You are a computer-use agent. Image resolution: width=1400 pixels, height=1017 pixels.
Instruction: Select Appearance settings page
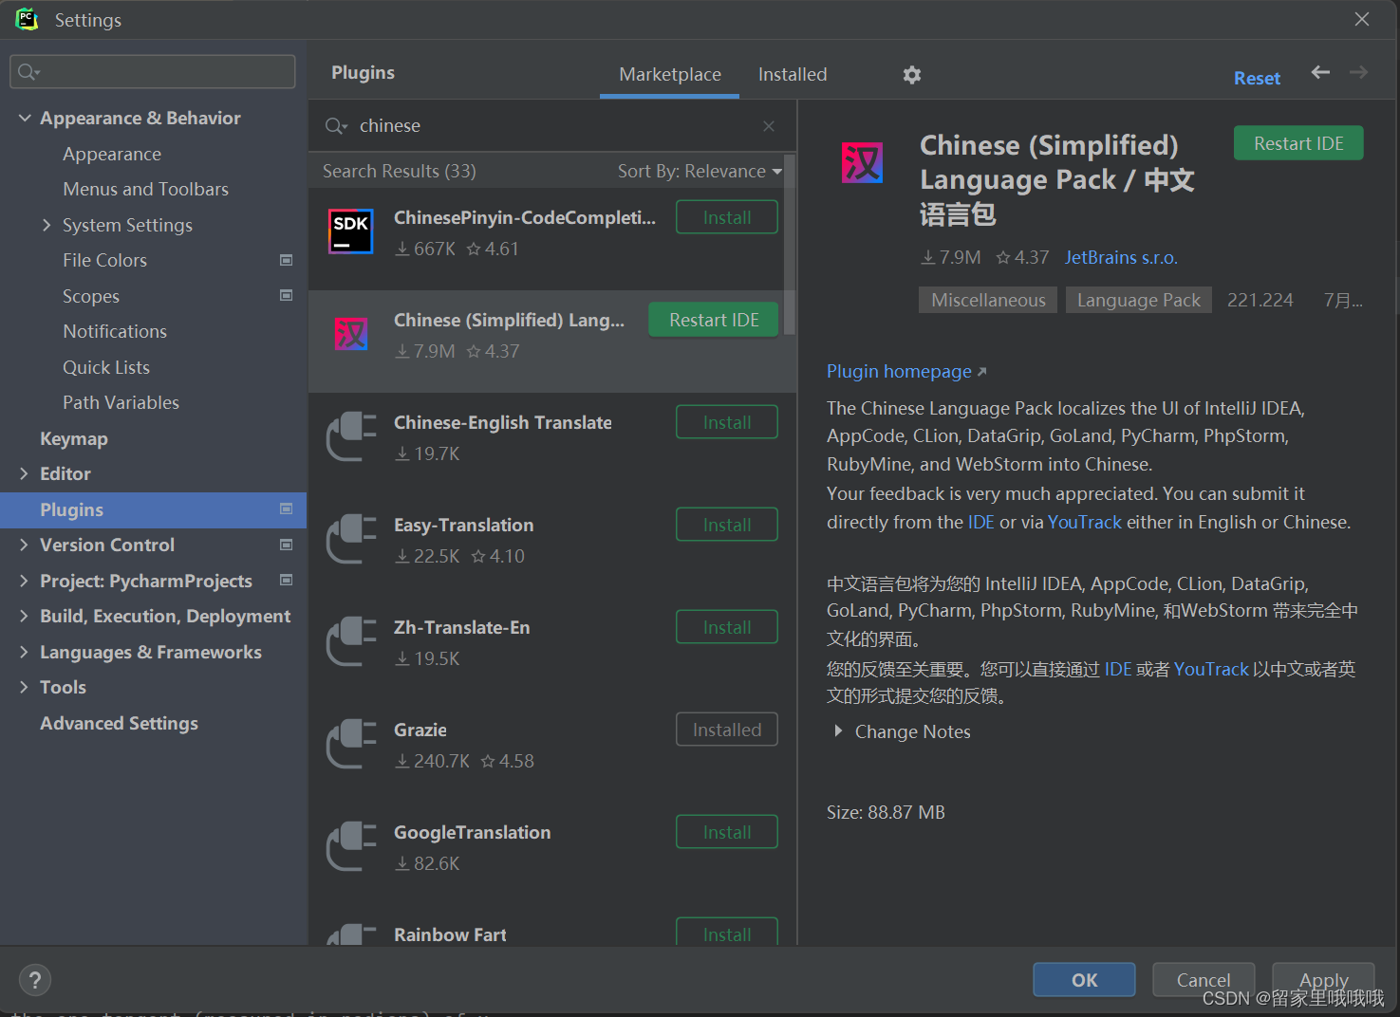point(112,154)
